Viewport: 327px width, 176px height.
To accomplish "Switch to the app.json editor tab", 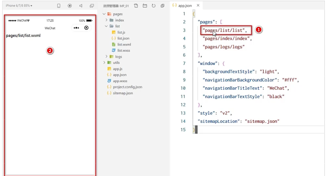I will click(x=184, y=6).
